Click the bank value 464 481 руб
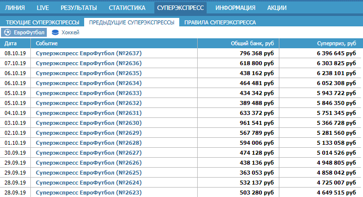This screenshot has width=363, height=197. pos(257,83)
